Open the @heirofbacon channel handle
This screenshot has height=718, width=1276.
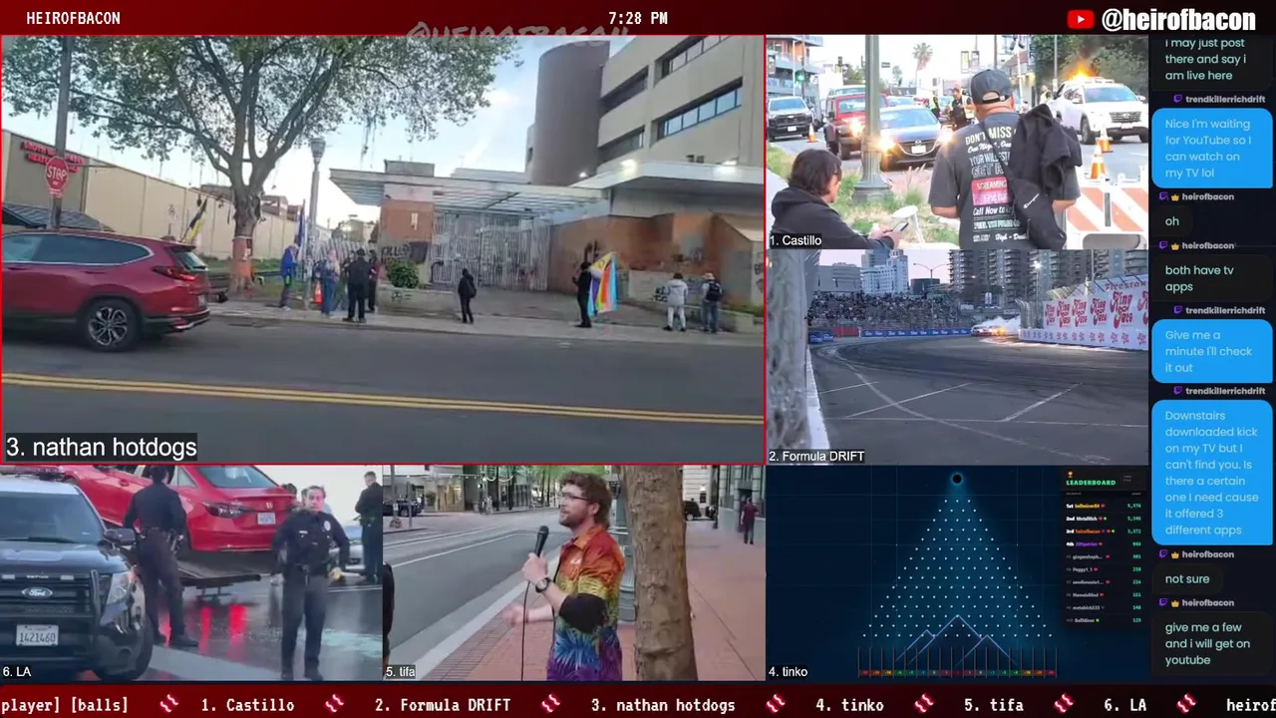1178,19
